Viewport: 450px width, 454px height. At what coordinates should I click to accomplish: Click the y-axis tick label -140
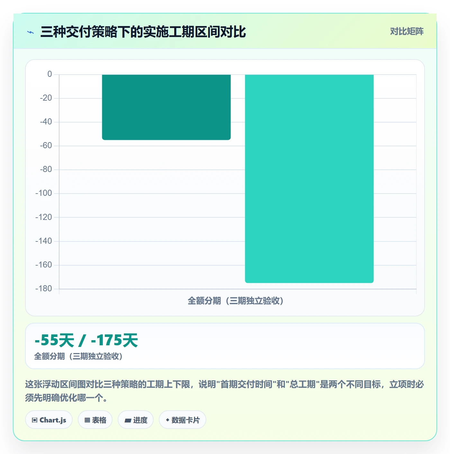point(44,241)
